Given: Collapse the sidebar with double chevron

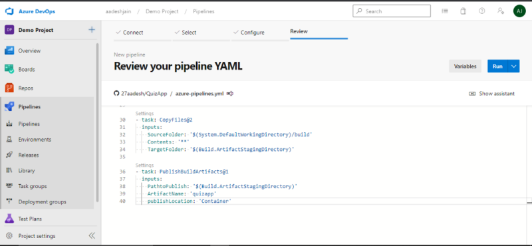Looking at the screenshot, I should point(92,236).
